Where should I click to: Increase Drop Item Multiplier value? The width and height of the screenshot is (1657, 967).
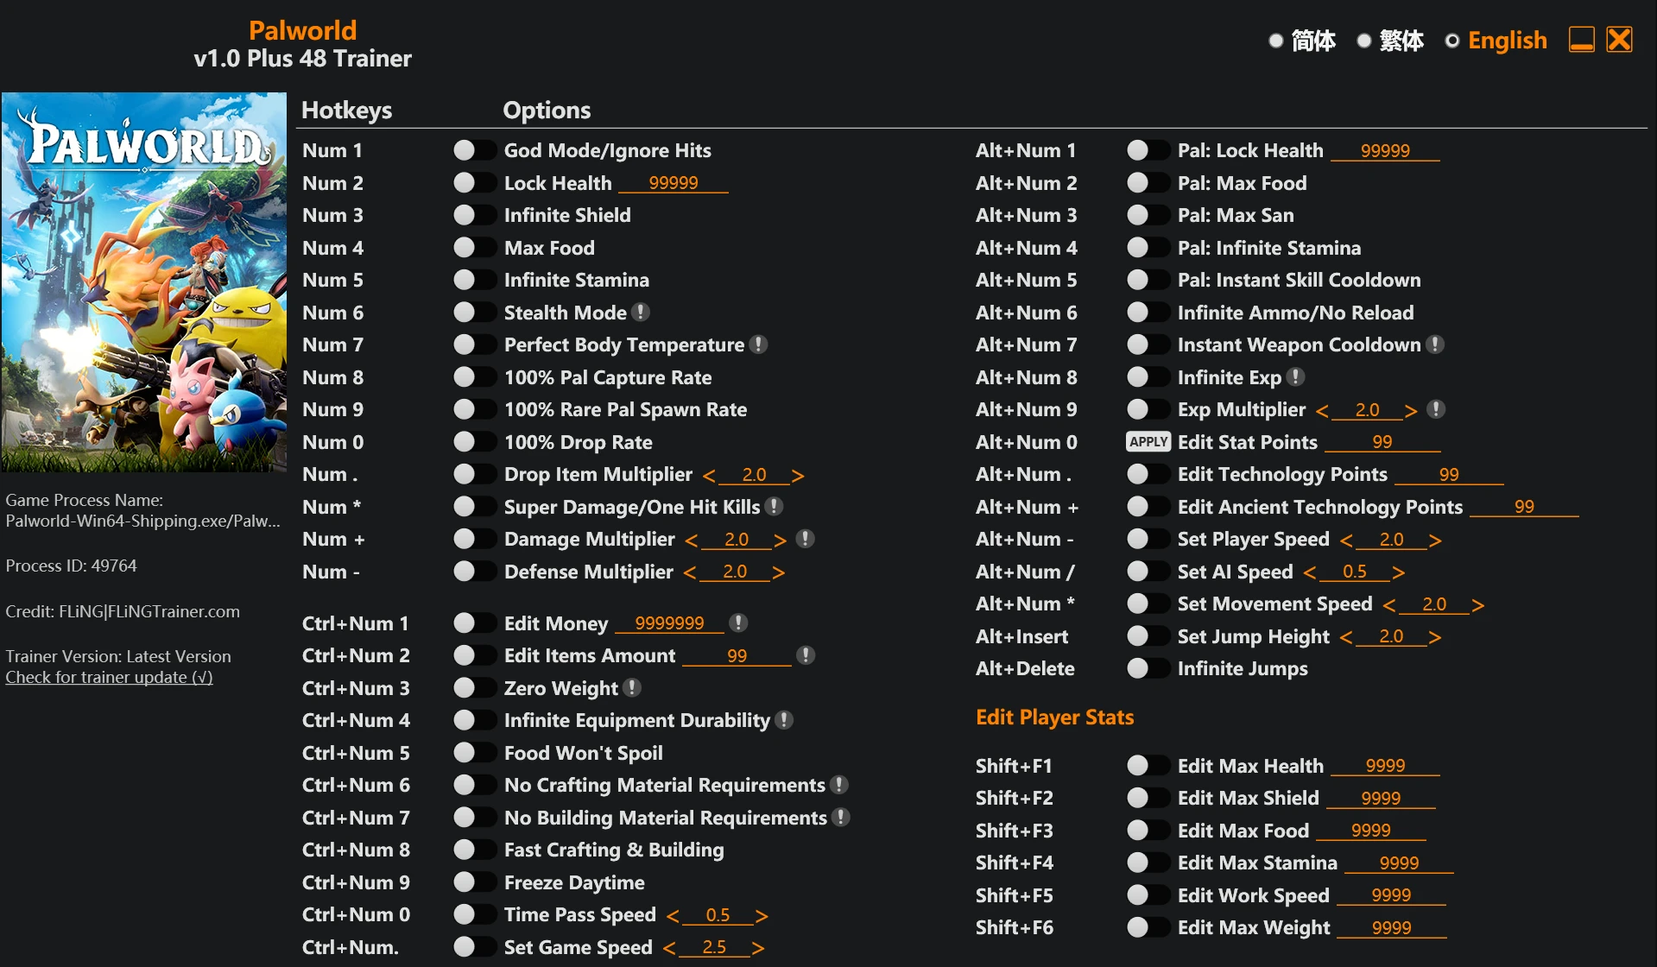(797, 476)
